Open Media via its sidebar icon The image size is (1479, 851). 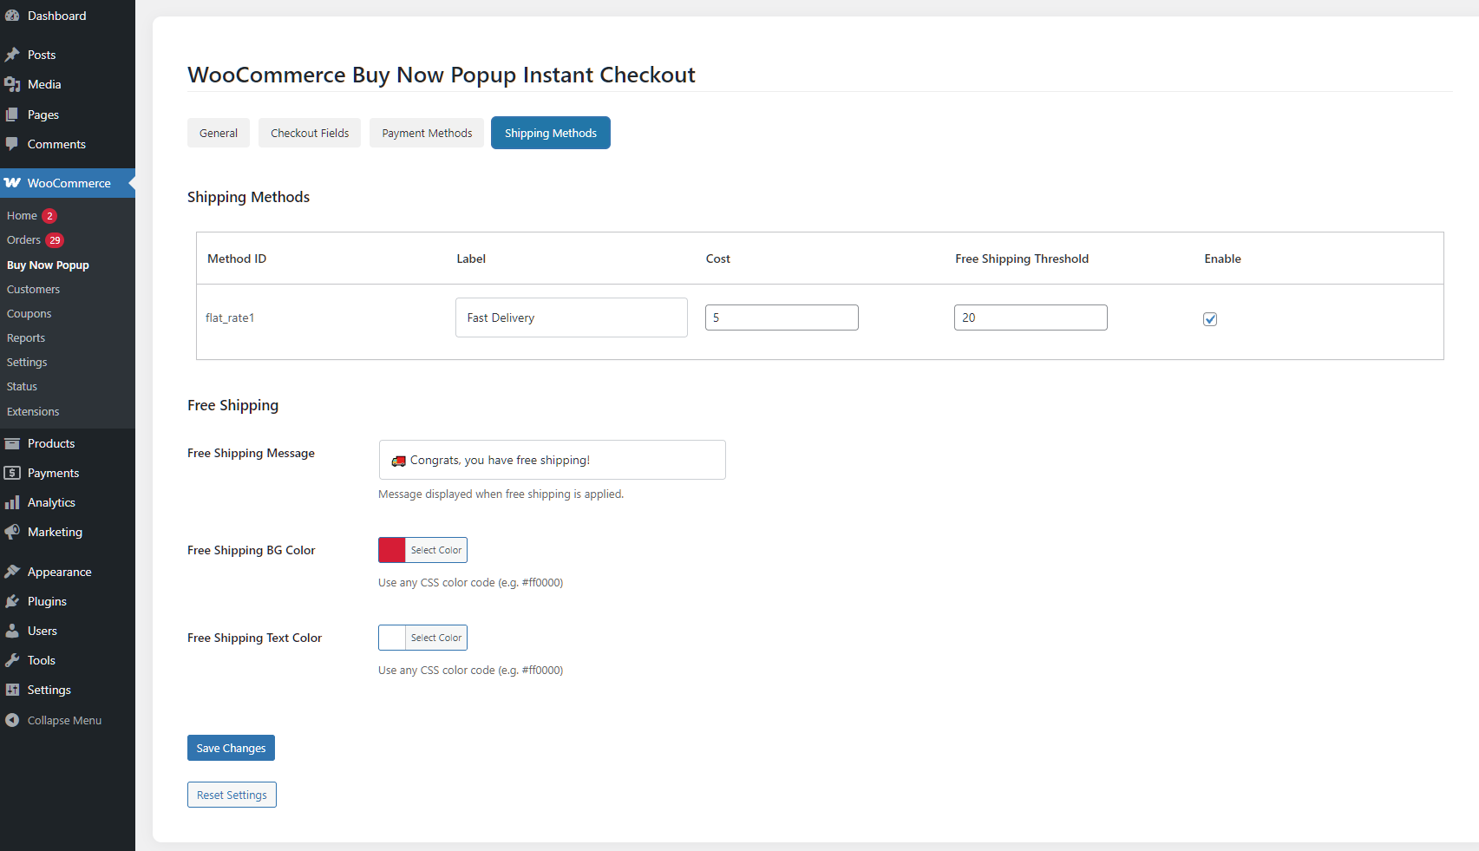[12, 84]
